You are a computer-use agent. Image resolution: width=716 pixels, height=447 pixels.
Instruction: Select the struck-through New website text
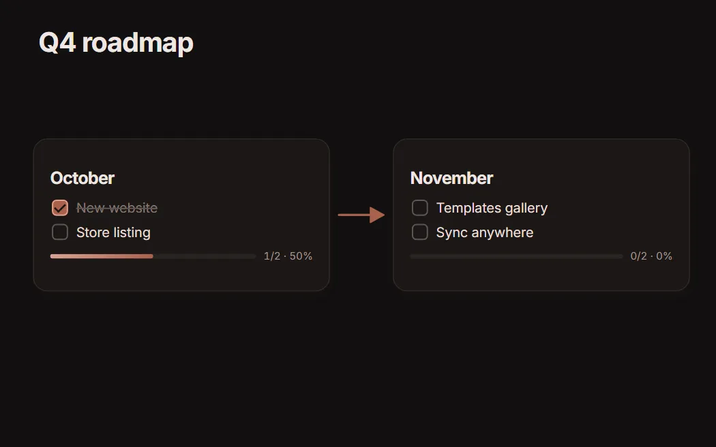tap(117, 208)
